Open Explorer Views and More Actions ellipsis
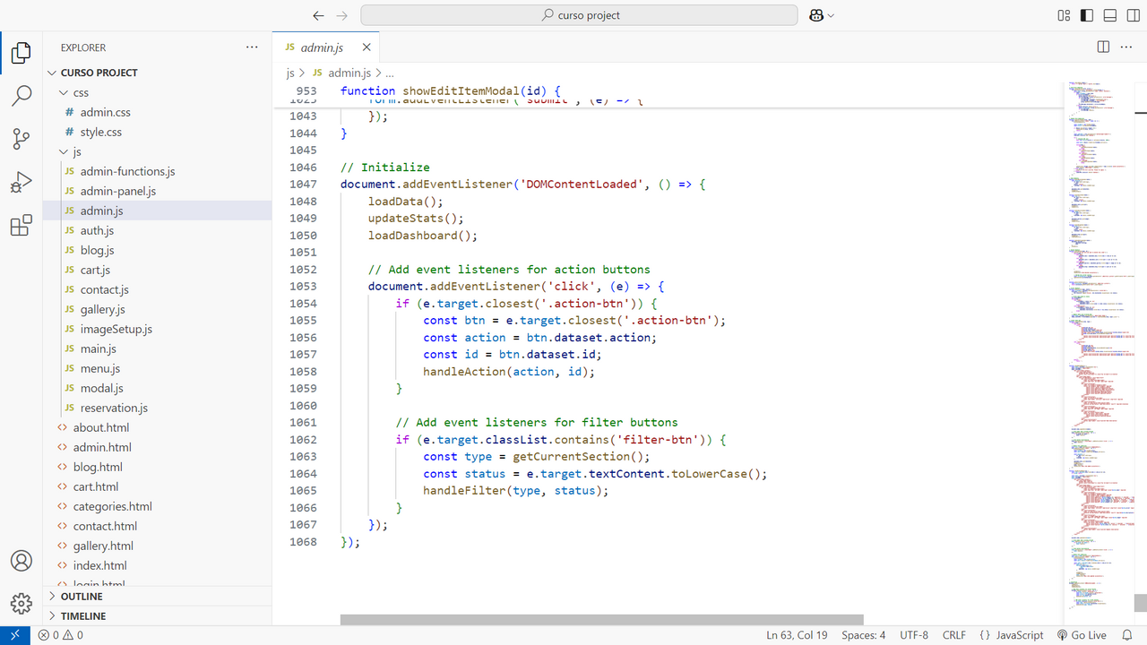This screenshot has width=1147, height=645. [252, 47]
